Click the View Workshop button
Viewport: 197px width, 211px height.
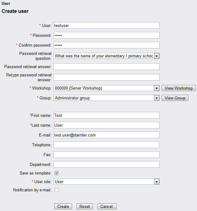[179, 88]
